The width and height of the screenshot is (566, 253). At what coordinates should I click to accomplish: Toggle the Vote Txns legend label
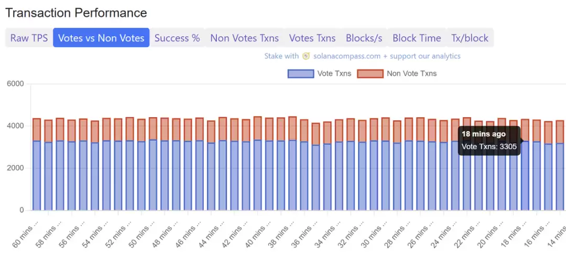334,73
